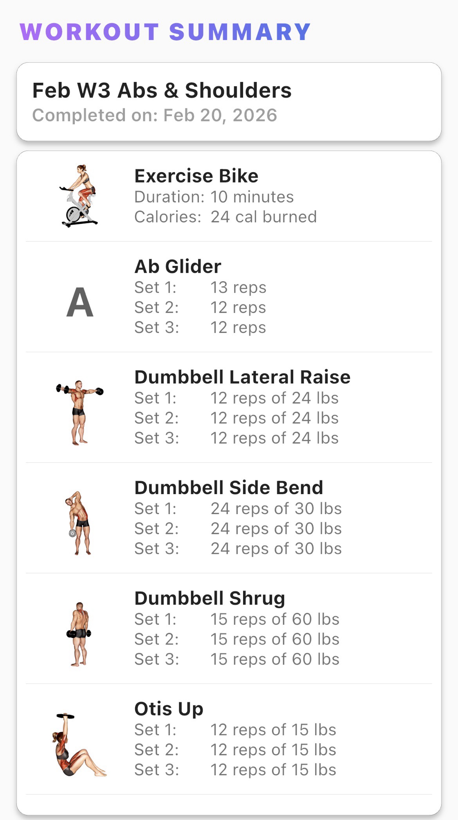Tap the Otis Up exercise illustration
The image size is (458, 820).
pyautogui.click(x=79, y=745)
